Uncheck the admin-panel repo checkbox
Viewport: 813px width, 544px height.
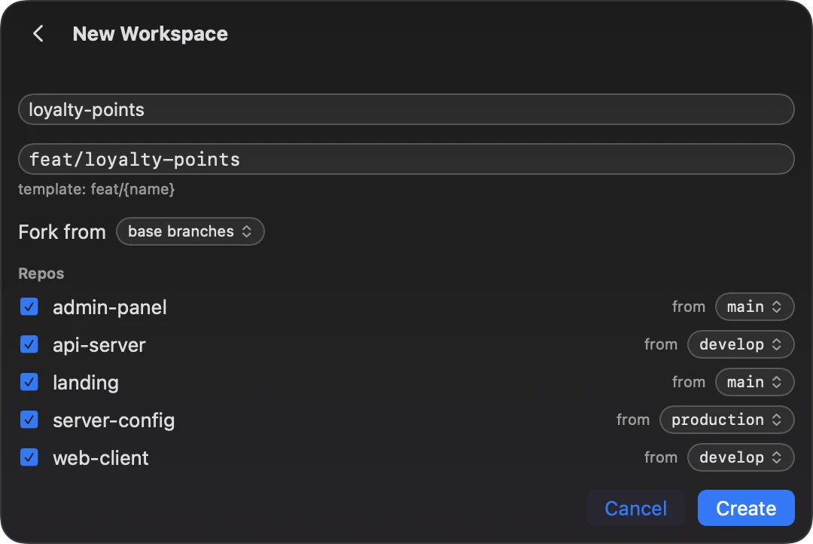(x=29, y=307)
